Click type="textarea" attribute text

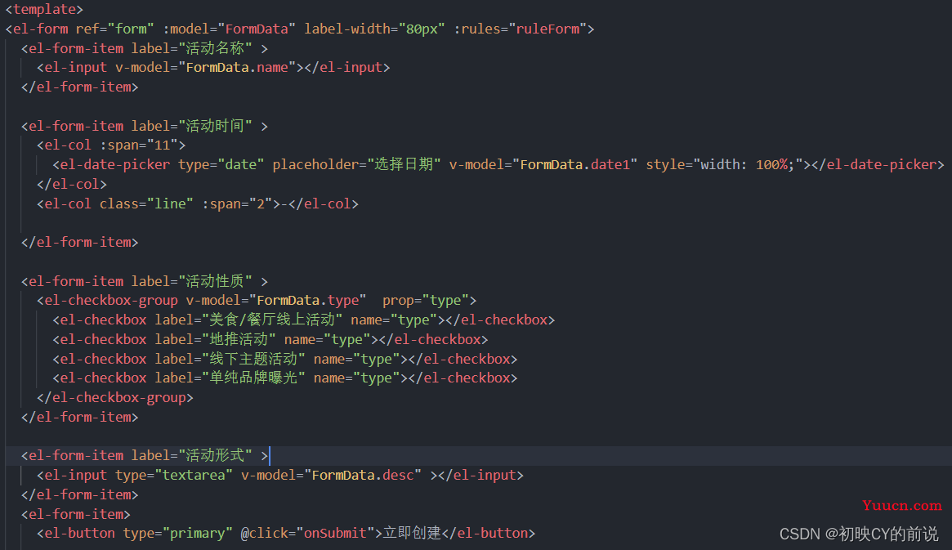173,475
